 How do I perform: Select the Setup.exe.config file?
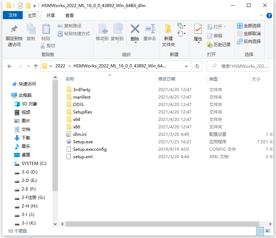87,149
